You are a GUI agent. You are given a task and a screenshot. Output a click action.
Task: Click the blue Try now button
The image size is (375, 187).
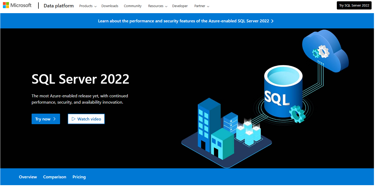tap(46, 119)
